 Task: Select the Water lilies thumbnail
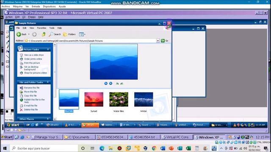click(x=119, y=100)
